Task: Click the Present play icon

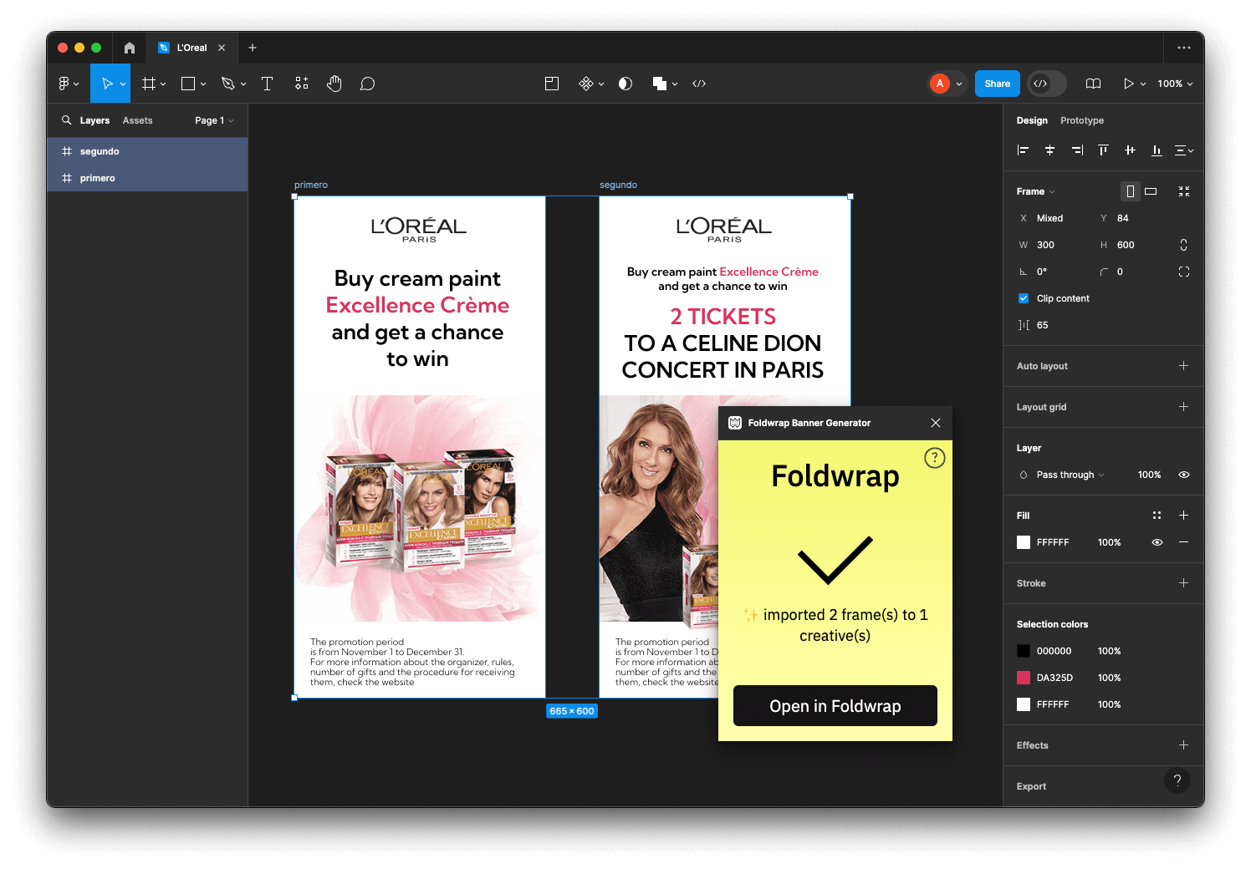Action: (x=1128, y=84)
